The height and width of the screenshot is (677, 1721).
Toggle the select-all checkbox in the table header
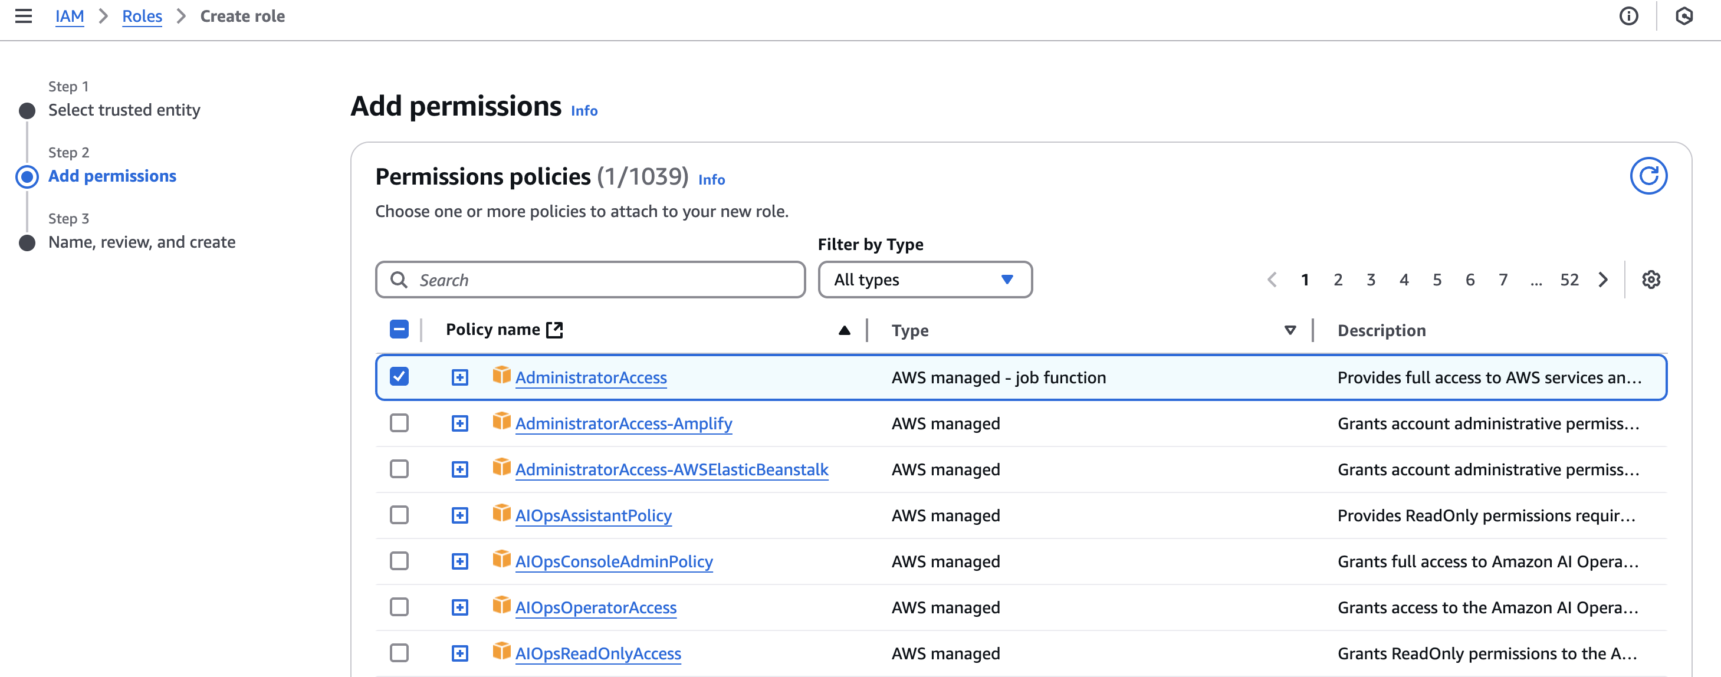(399, 329)
